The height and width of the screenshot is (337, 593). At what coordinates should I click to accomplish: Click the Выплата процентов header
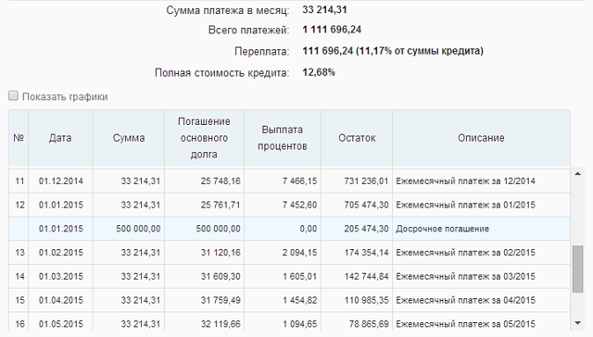[283, 138]
